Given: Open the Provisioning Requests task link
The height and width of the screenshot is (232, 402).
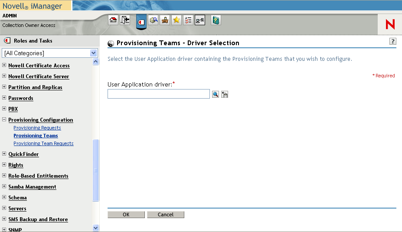Looking at the screenshot, I should (37, 128).
